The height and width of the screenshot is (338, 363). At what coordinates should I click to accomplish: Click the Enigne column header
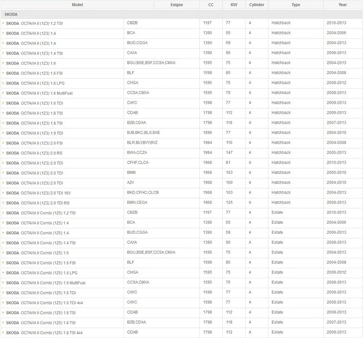click(x=177, y=5)
